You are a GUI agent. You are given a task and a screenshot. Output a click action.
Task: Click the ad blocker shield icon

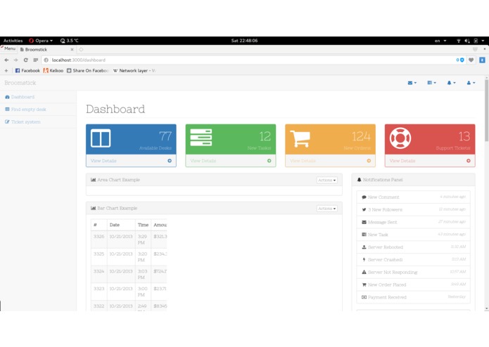coord(462,60)
